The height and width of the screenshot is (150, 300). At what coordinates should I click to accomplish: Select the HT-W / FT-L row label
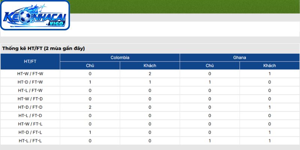[30, 124]
